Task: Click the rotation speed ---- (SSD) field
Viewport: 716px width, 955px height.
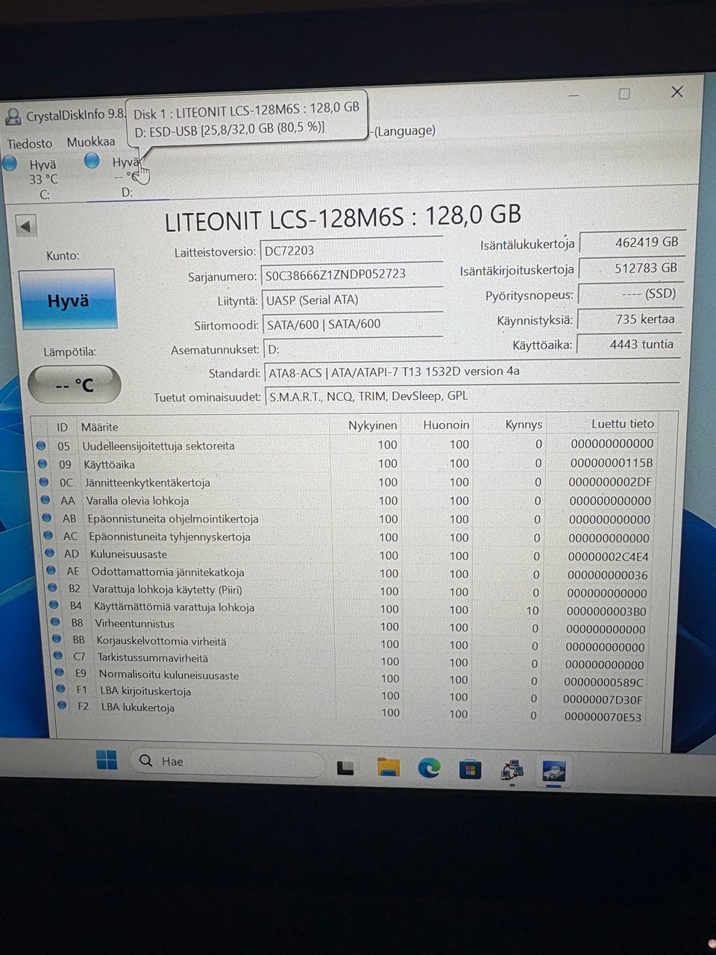Action: [630, 294]
